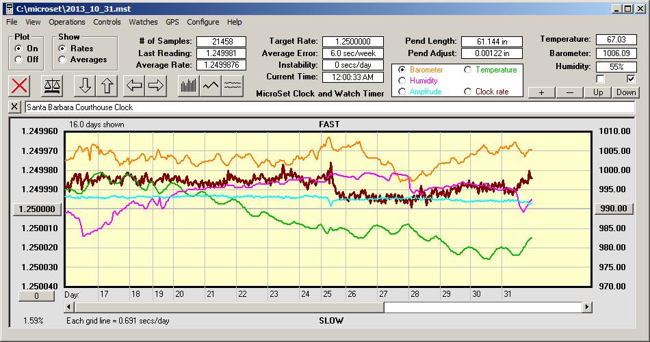
Task: Click the 1.250000 axis center button
Action: tap(38, 209)
